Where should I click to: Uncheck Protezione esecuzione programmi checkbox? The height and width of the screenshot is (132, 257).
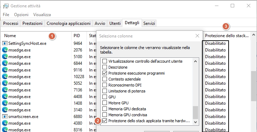click(104, 73)
